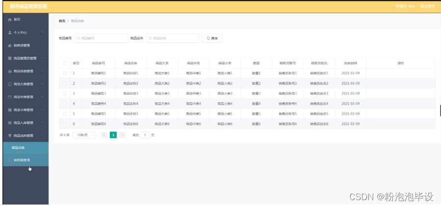
Task: Tick the select-all checkbox in table header
Action: [x=65, y=63]
